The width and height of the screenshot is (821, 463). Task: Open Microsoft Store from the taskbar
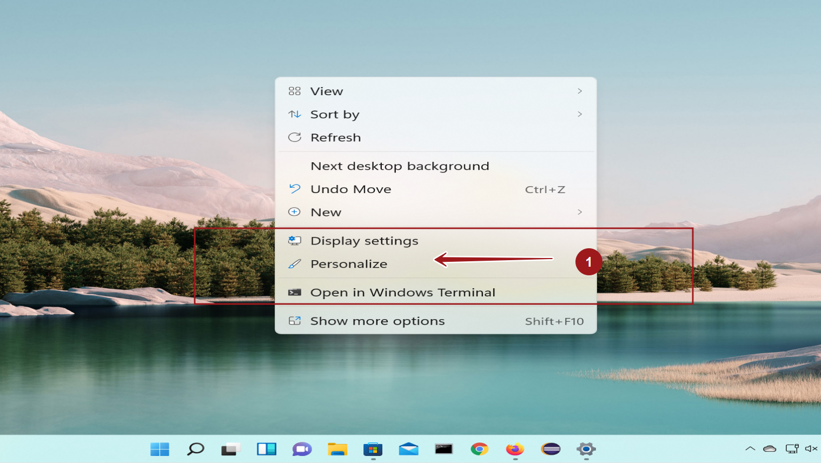[373, 449]
